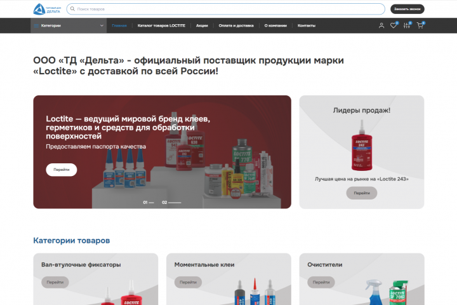Click Перейти in Очистители card
The width and height of the screenshot is (457, 305).
pyautogui.click(x=321, y=282)
